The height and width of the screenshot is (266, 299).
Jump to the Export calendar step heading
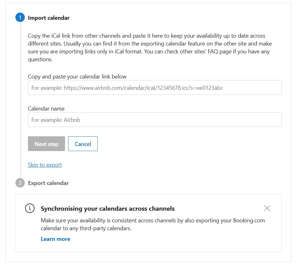pos(48,183)
